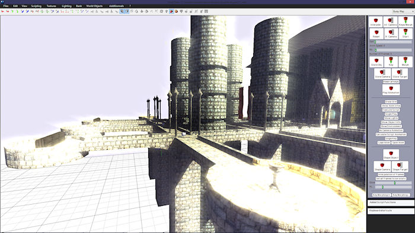Click the Load Anim button
This screenshot has width=415, height=233.
(x=384, y=143)
